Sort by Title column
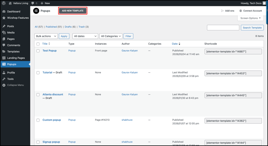The image size is (268, 146). pyautogui.click(x=45, y=44)
